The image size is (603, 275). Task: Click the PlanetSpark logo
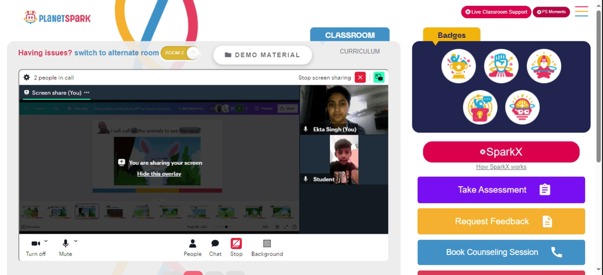(57, 17)
